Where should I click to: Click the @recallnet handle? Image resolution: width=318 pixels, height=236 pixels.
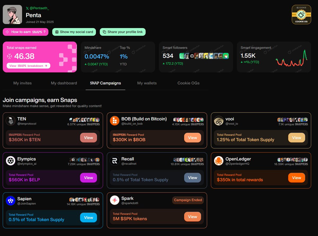[x=129, y=164]
